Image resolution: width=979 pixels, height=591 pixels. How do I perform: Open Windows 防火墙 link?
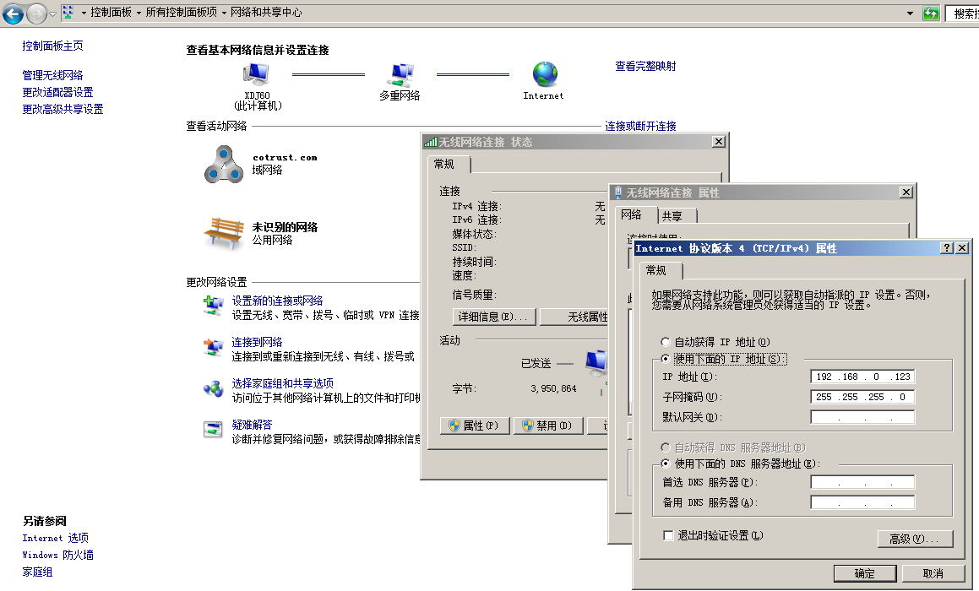click(x=57, y=555)
